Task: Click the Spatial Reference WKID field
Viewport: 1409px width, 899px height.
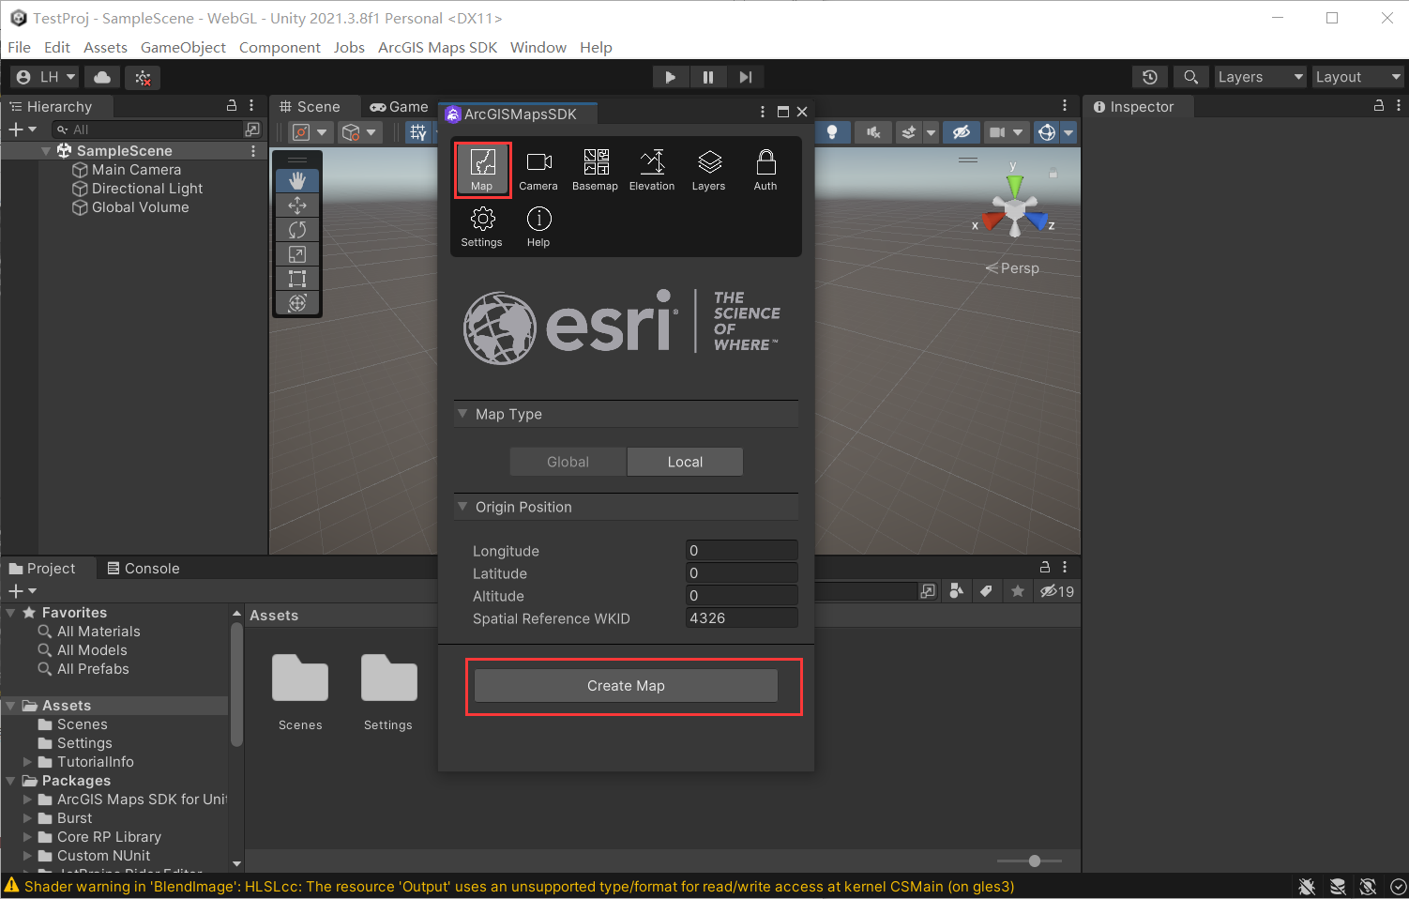Action: click(x=742, y=618)
